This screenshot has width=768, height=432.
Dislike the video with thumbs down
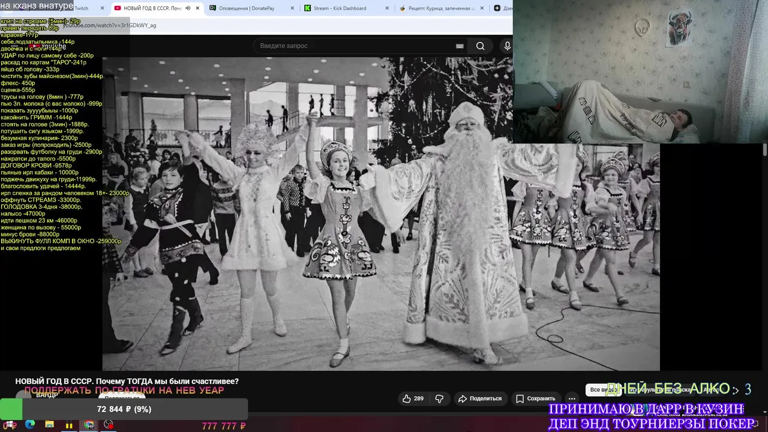[x=439, y=398]
